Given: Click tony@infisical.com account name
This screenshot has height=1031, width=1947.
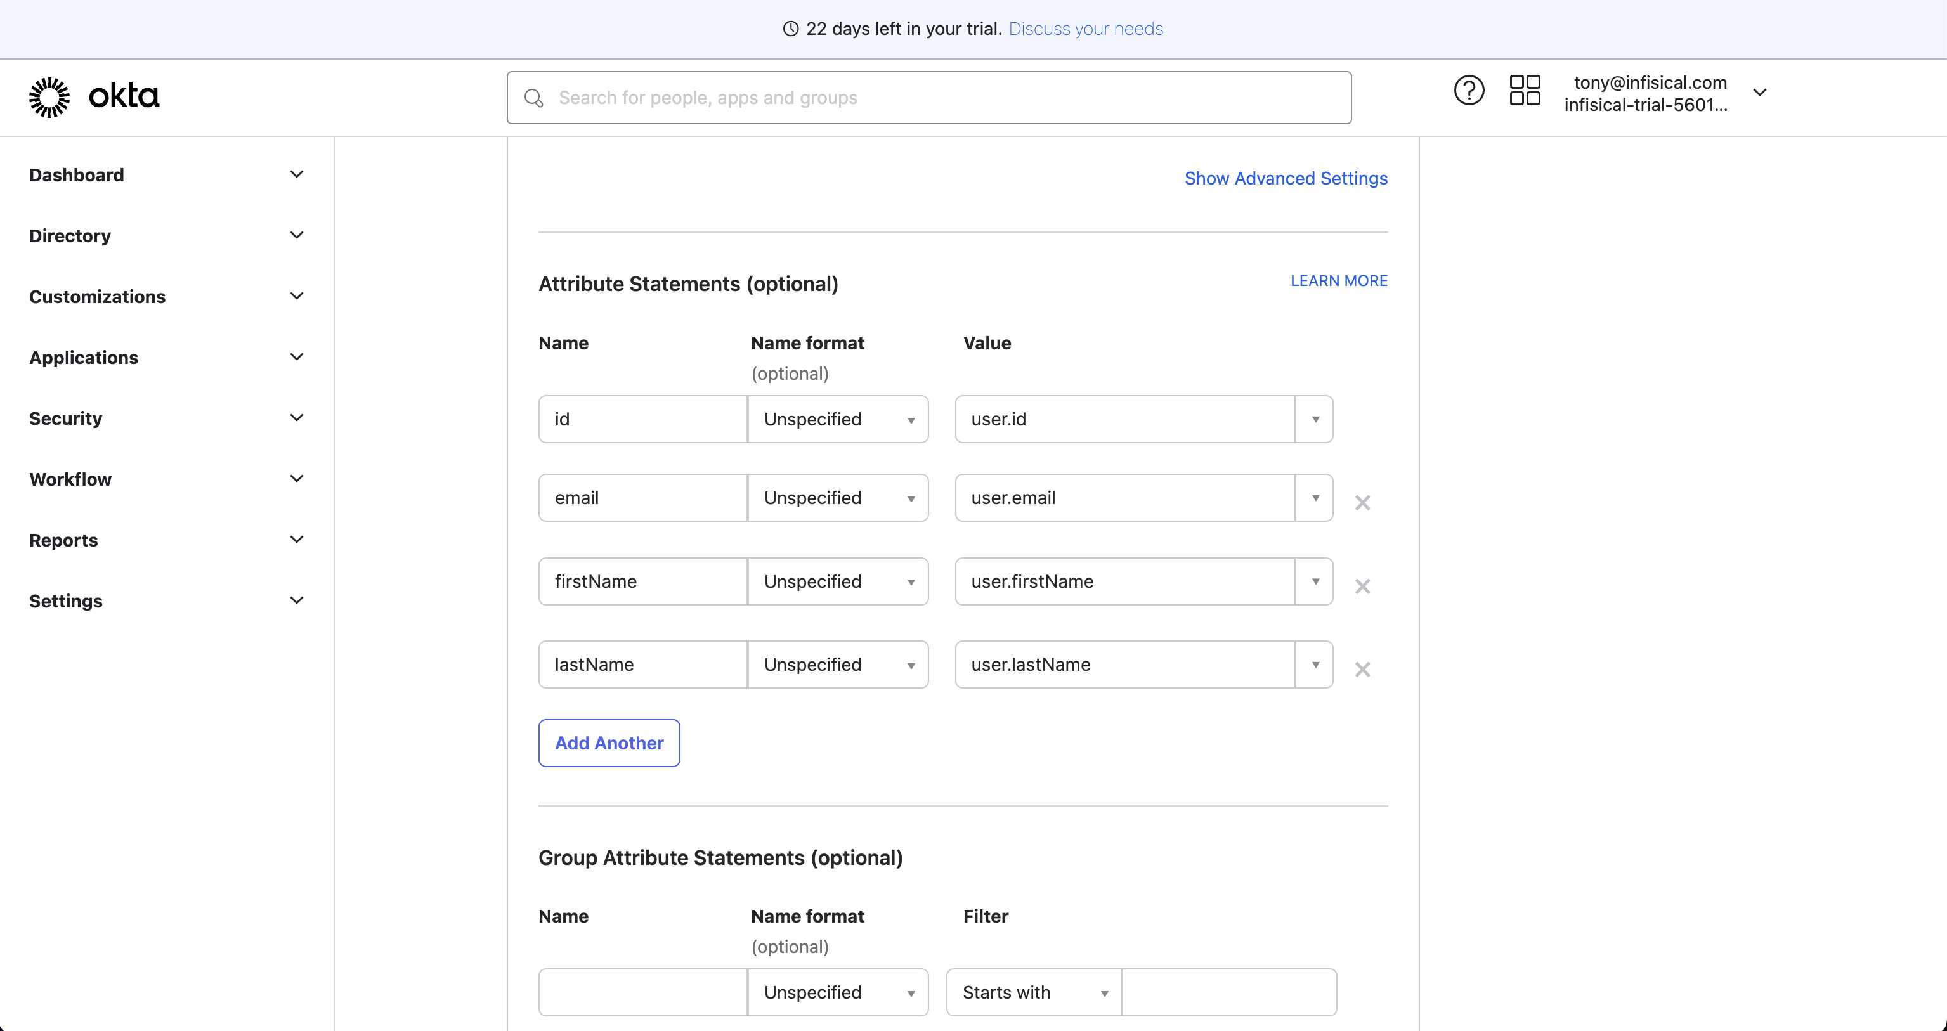Looking at the screenshot, I should [1650, 82].
